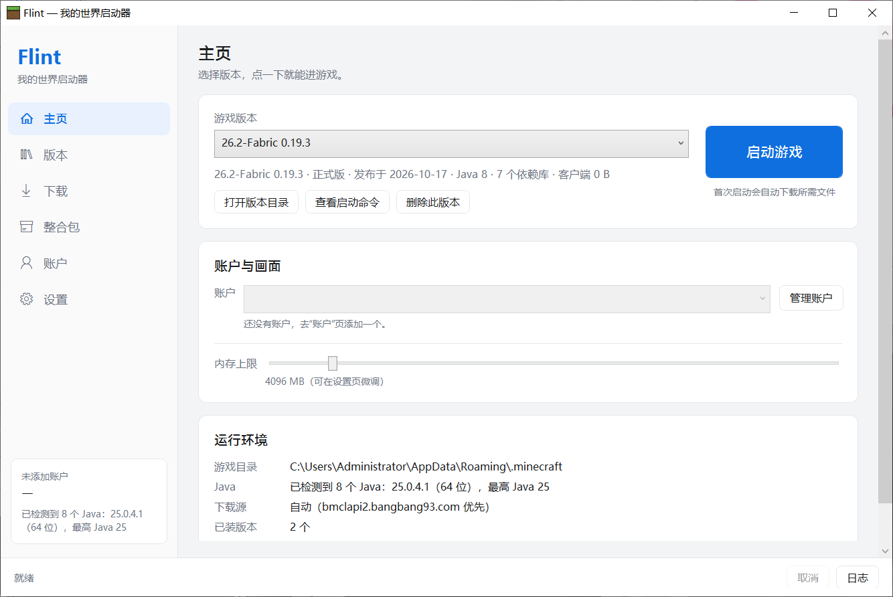Click the Flint logo title in sidebar
This screenshot has height=597, width=893.
coord(39,57)
